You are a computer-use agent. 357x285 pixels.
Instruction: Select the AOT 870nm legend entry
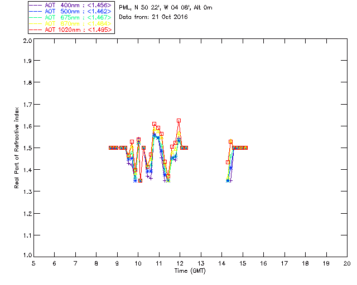tap(70, 23)
